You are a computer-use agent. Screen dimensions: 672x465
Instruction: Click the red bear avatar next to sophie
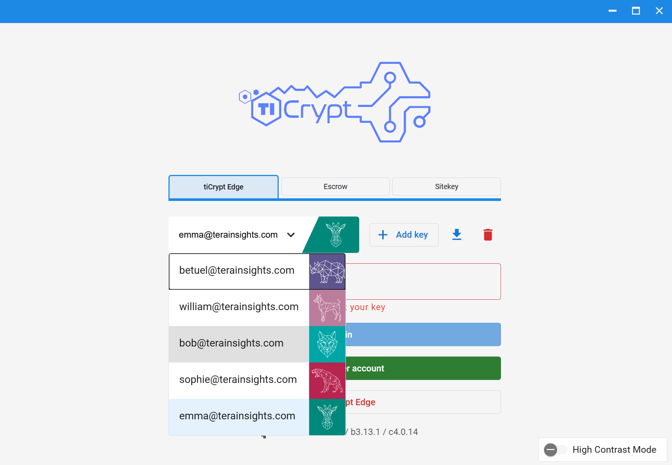tap(327, 380)
